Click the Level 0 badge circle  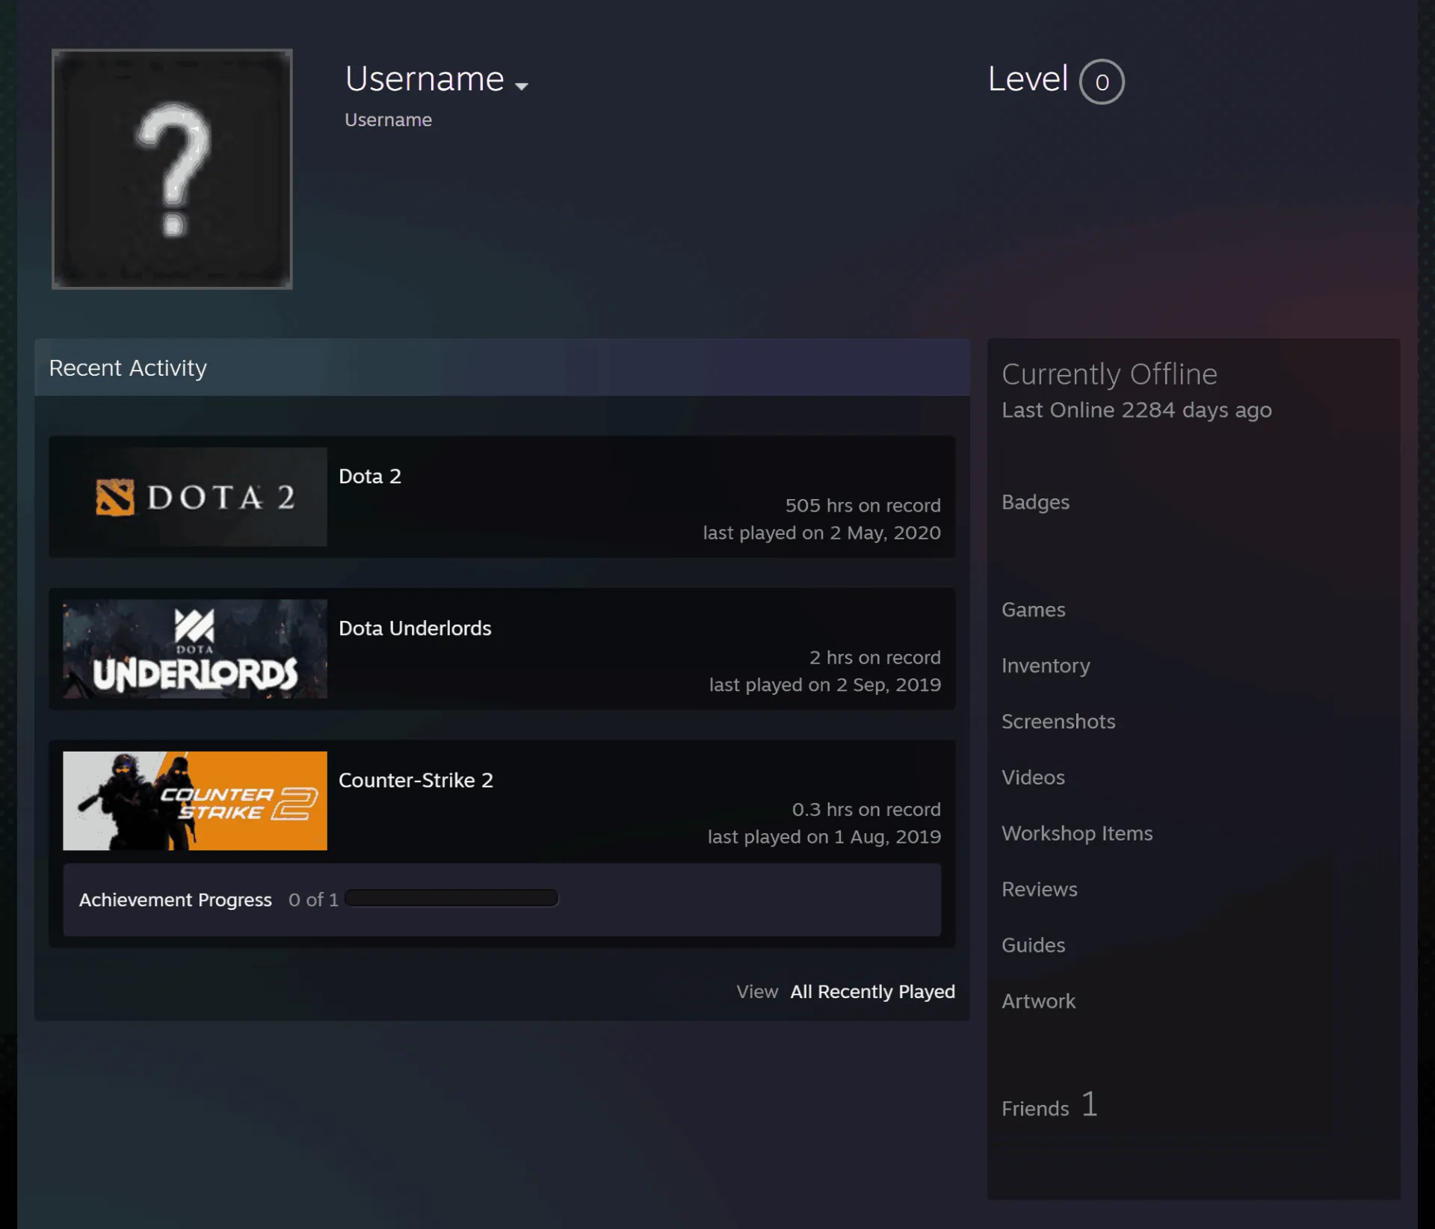(x=1102, y=81)
